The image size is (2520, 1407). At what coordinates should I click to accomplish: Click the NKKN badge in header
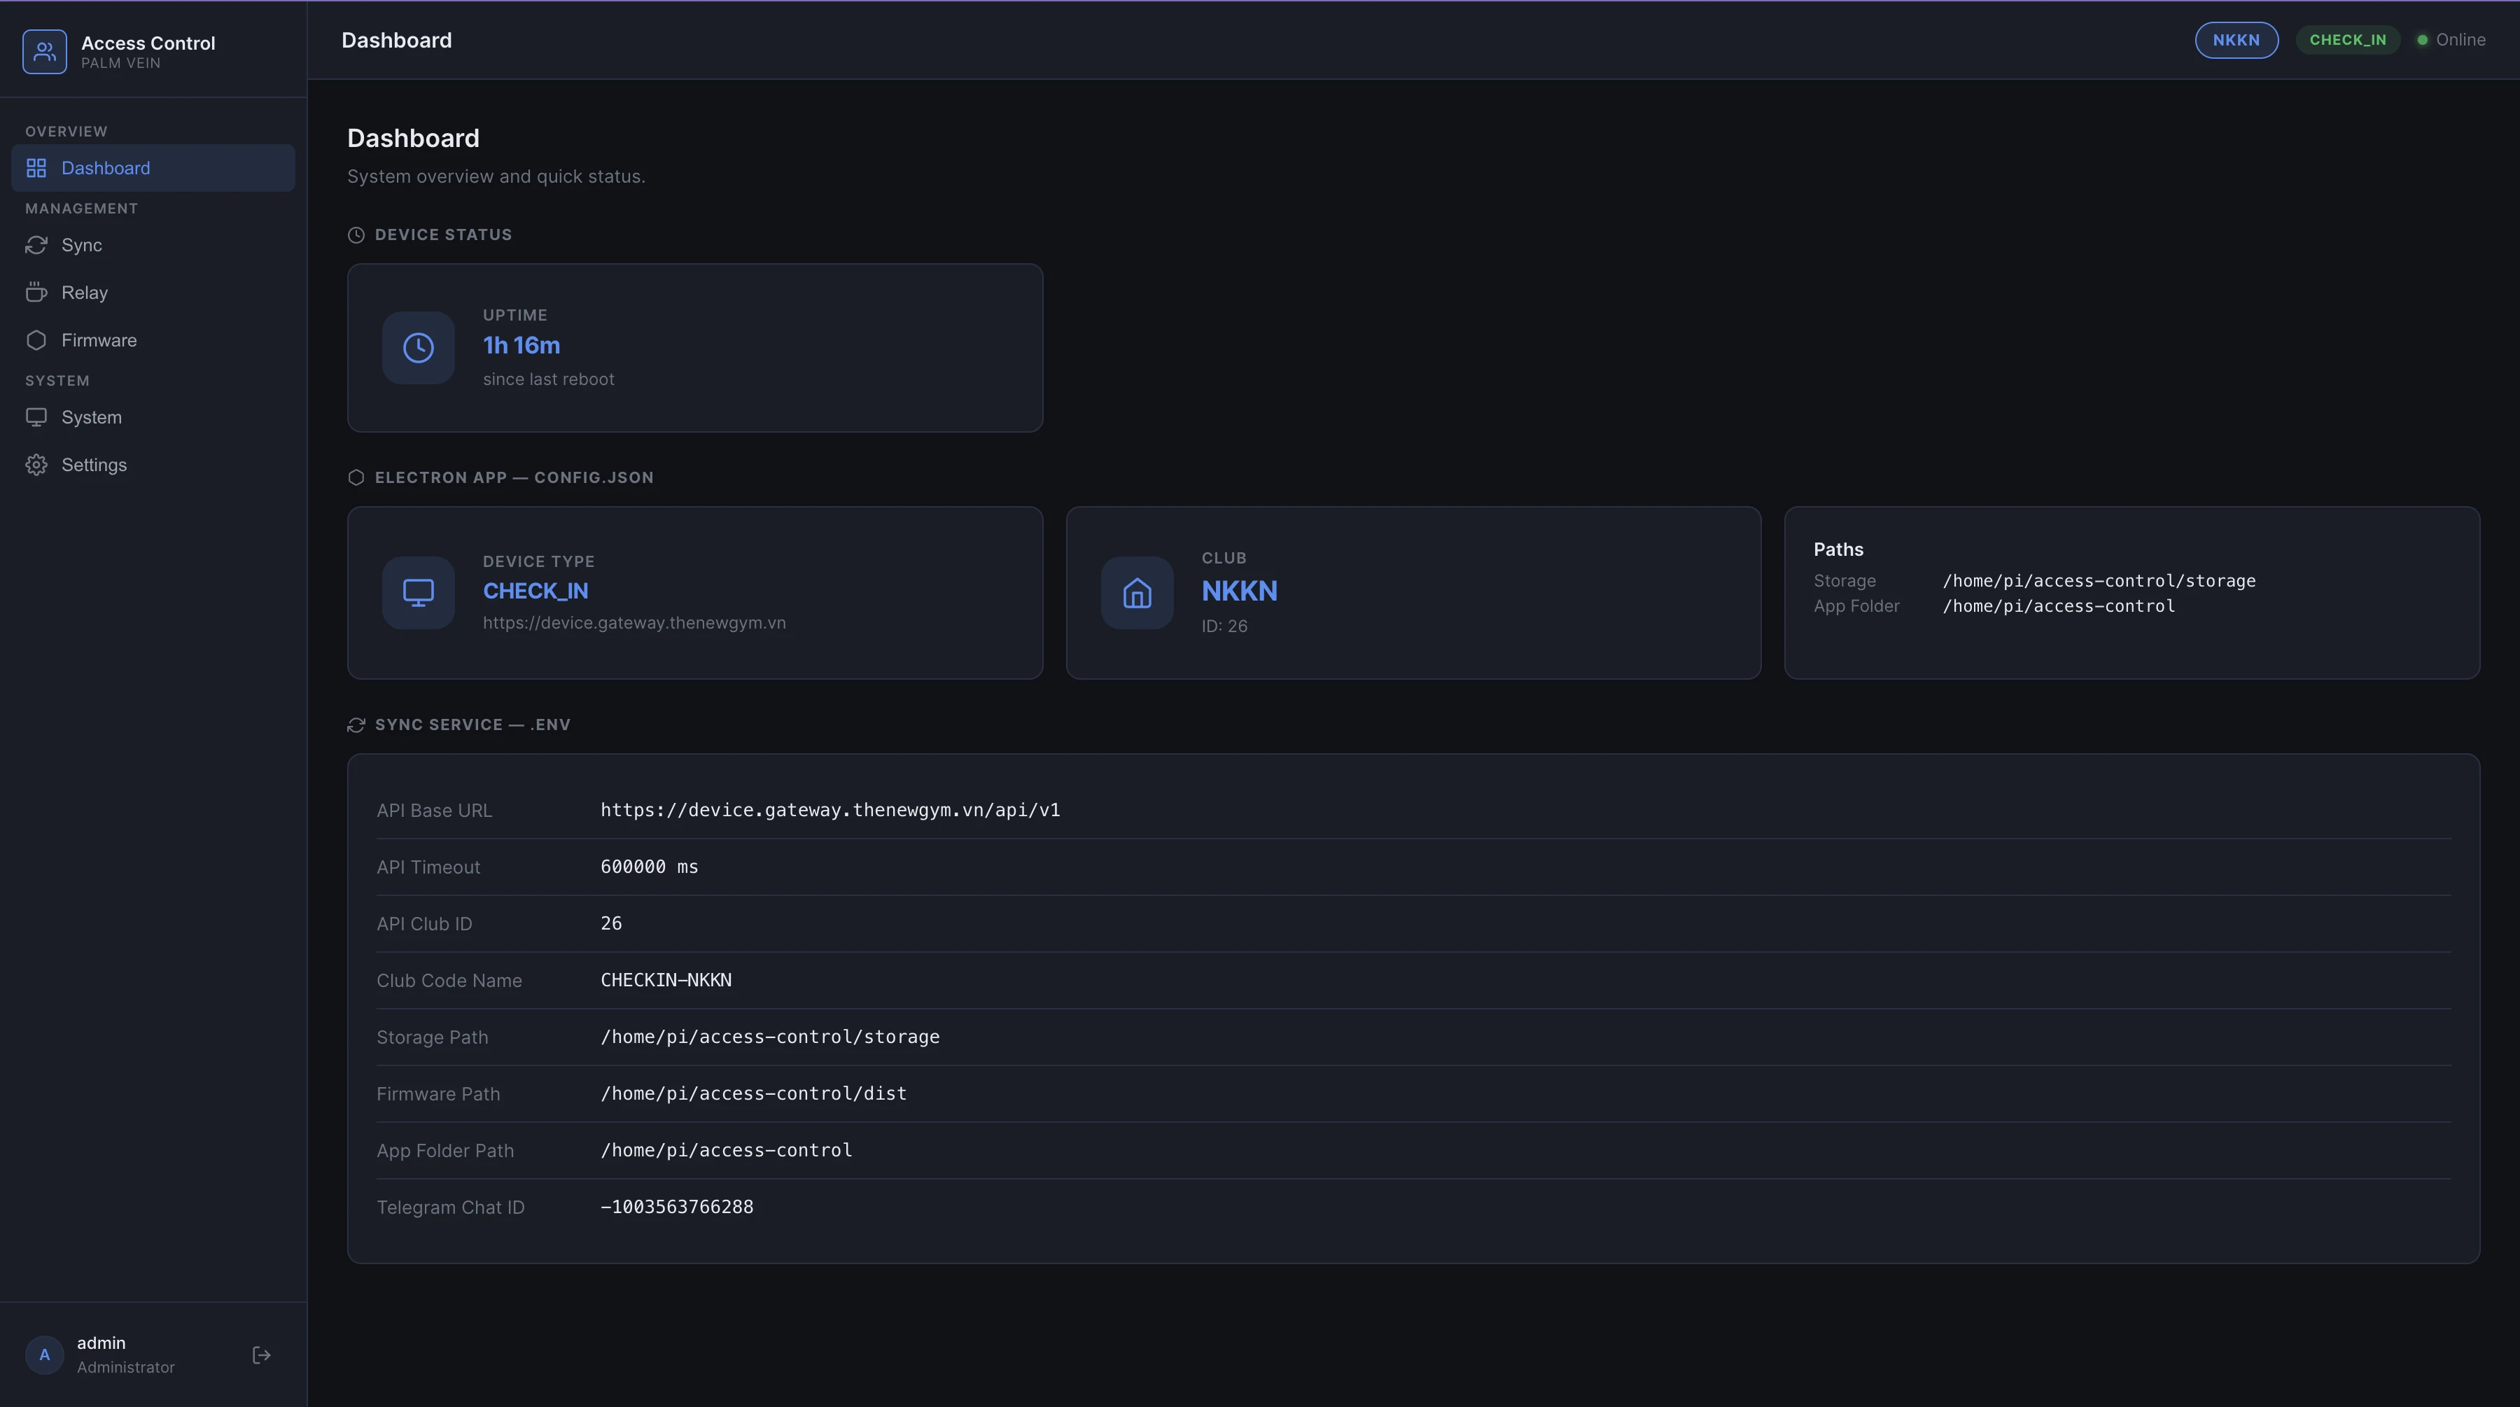click(x=2236, y=40)
